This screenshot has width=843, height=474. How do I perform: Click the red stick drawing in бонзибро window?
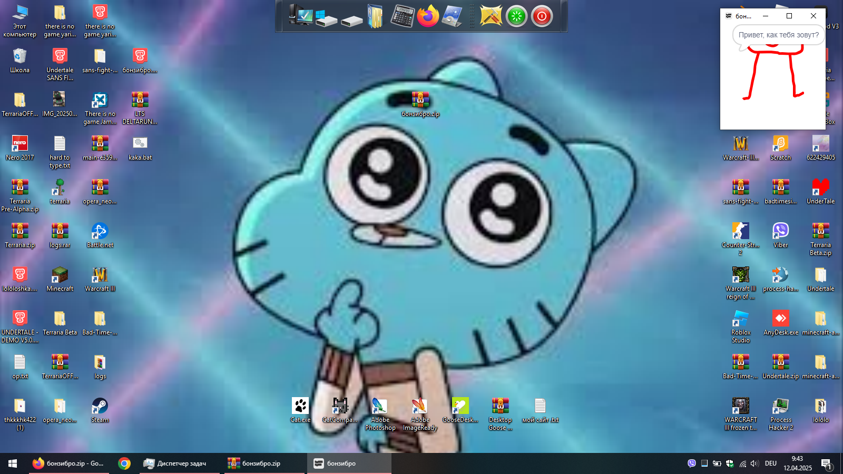pyautogui.click(x=773, y=72)
